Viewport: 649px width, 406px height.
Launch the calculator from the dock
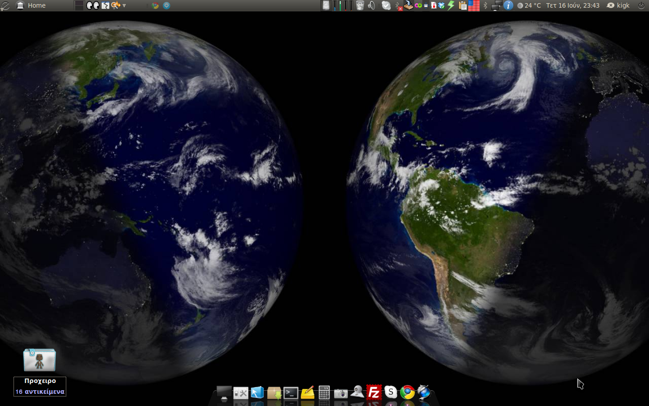coord(324,392)
